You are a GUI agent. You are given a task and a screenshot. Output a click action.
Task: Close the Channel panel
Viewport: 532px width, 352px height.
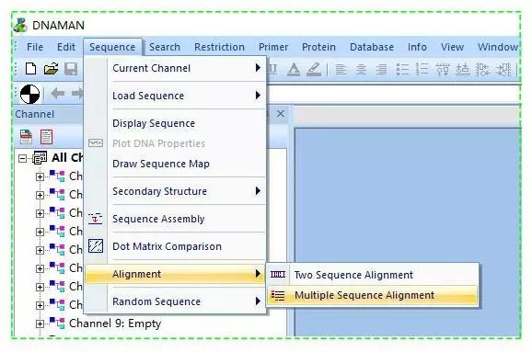point(281,113)
